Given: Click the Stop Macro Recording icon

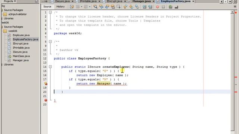Looking at the screenshot, I should tap(163, 7).
